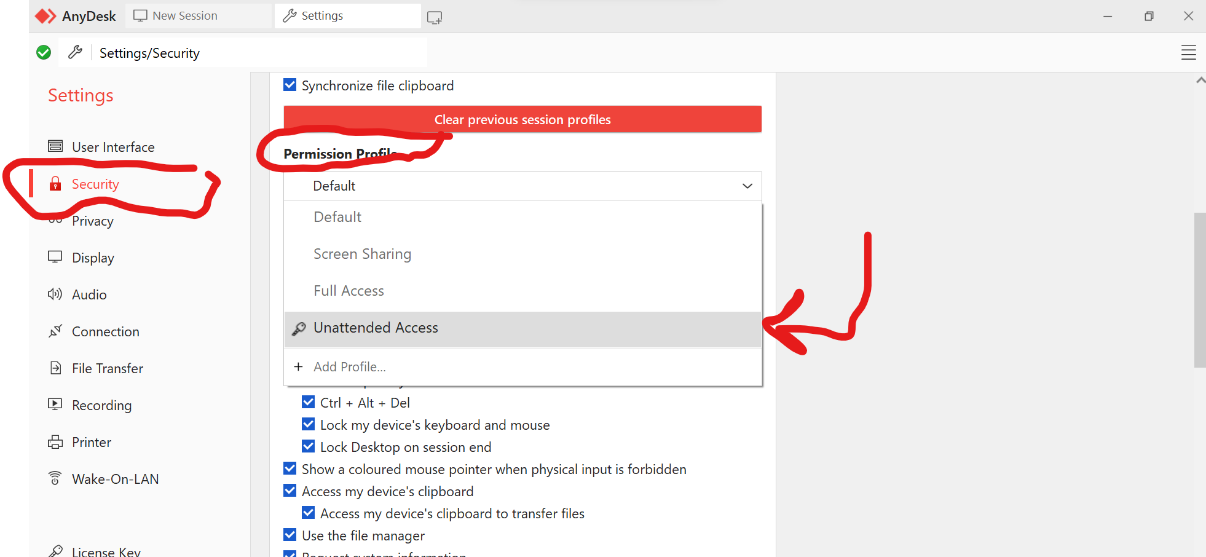
Task: Restore down the AnyDesk window
Action: (x=1149, y=16)
